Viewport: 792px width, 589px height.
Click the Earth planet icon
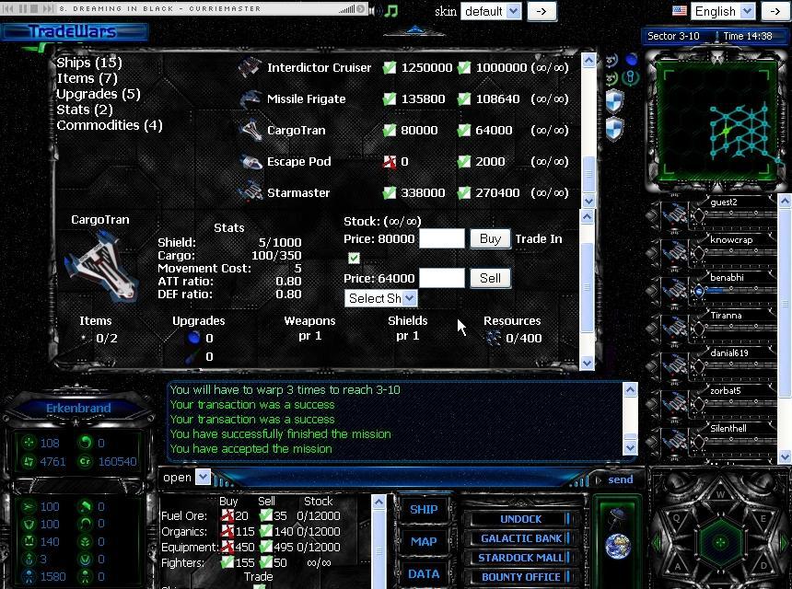pos(618,546)
